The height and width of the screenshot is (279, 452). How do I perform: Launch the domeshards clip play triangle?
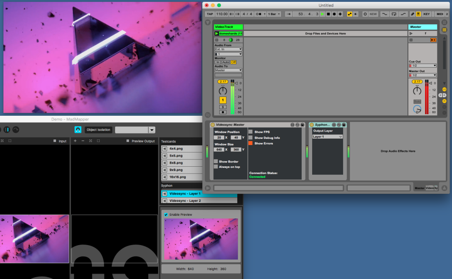(x=216, y=34)
